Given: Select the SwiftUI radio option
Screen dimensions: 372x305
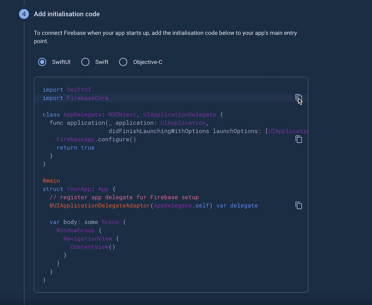Looking at the screenshot, I should tap(42, 62).
